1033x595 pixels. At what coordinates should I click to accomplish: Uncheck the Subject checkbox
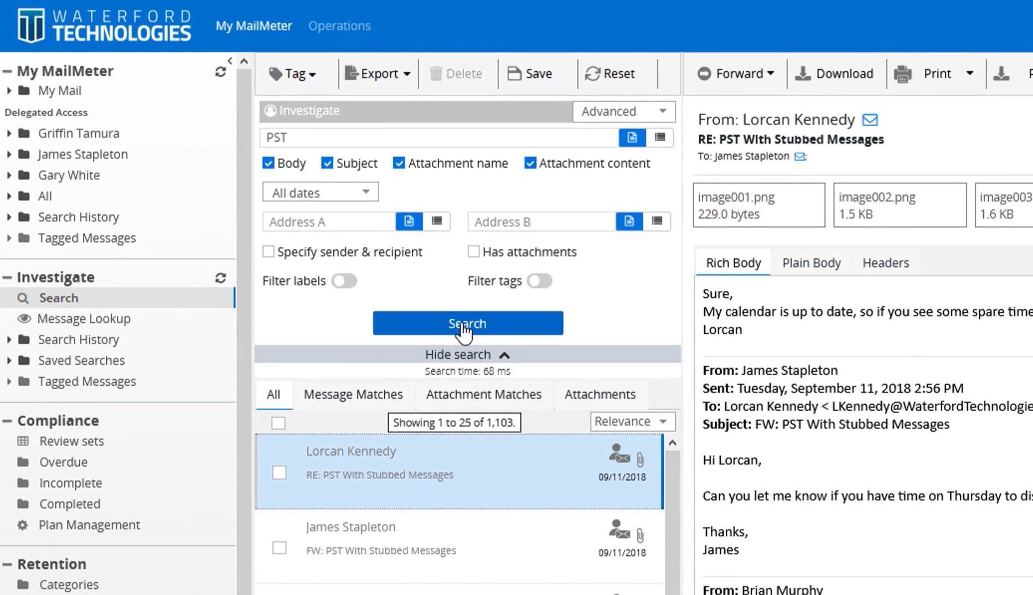pos(327,163)
